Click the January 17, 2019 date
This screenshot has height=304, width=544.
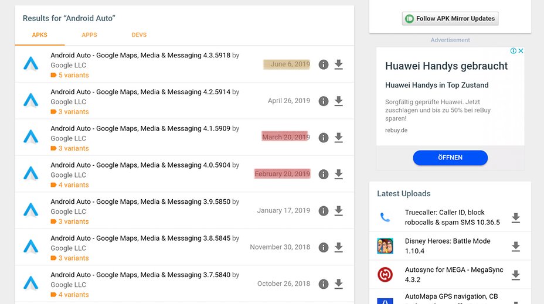pos(284,210)
